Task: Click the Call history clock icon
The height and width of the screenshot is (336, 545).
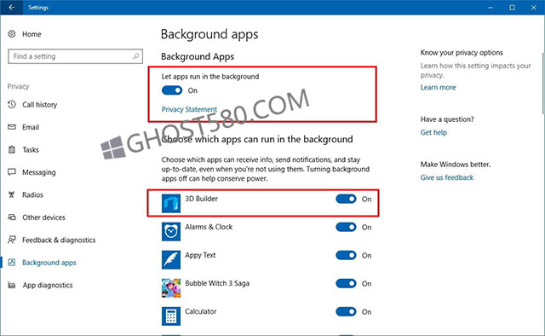Action: coord(12,104)
